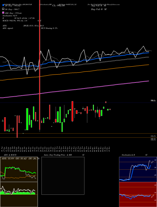
Task: Select the '50 Day = 988.7' legend text
Action: (x=12, y=9)
